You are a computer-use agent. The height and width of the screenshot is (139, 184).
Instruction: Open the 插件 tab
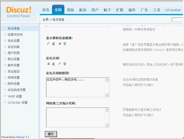[132, 10]
